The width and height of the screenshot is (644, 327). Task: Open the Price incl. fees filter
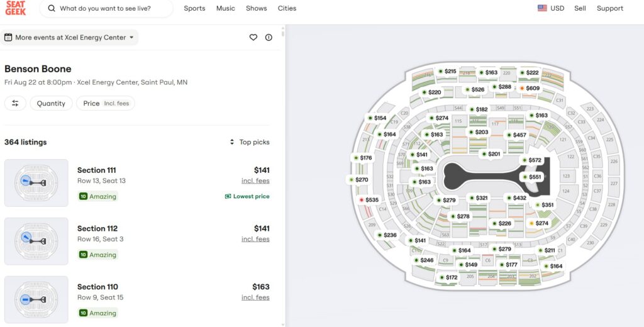[106, 104]
